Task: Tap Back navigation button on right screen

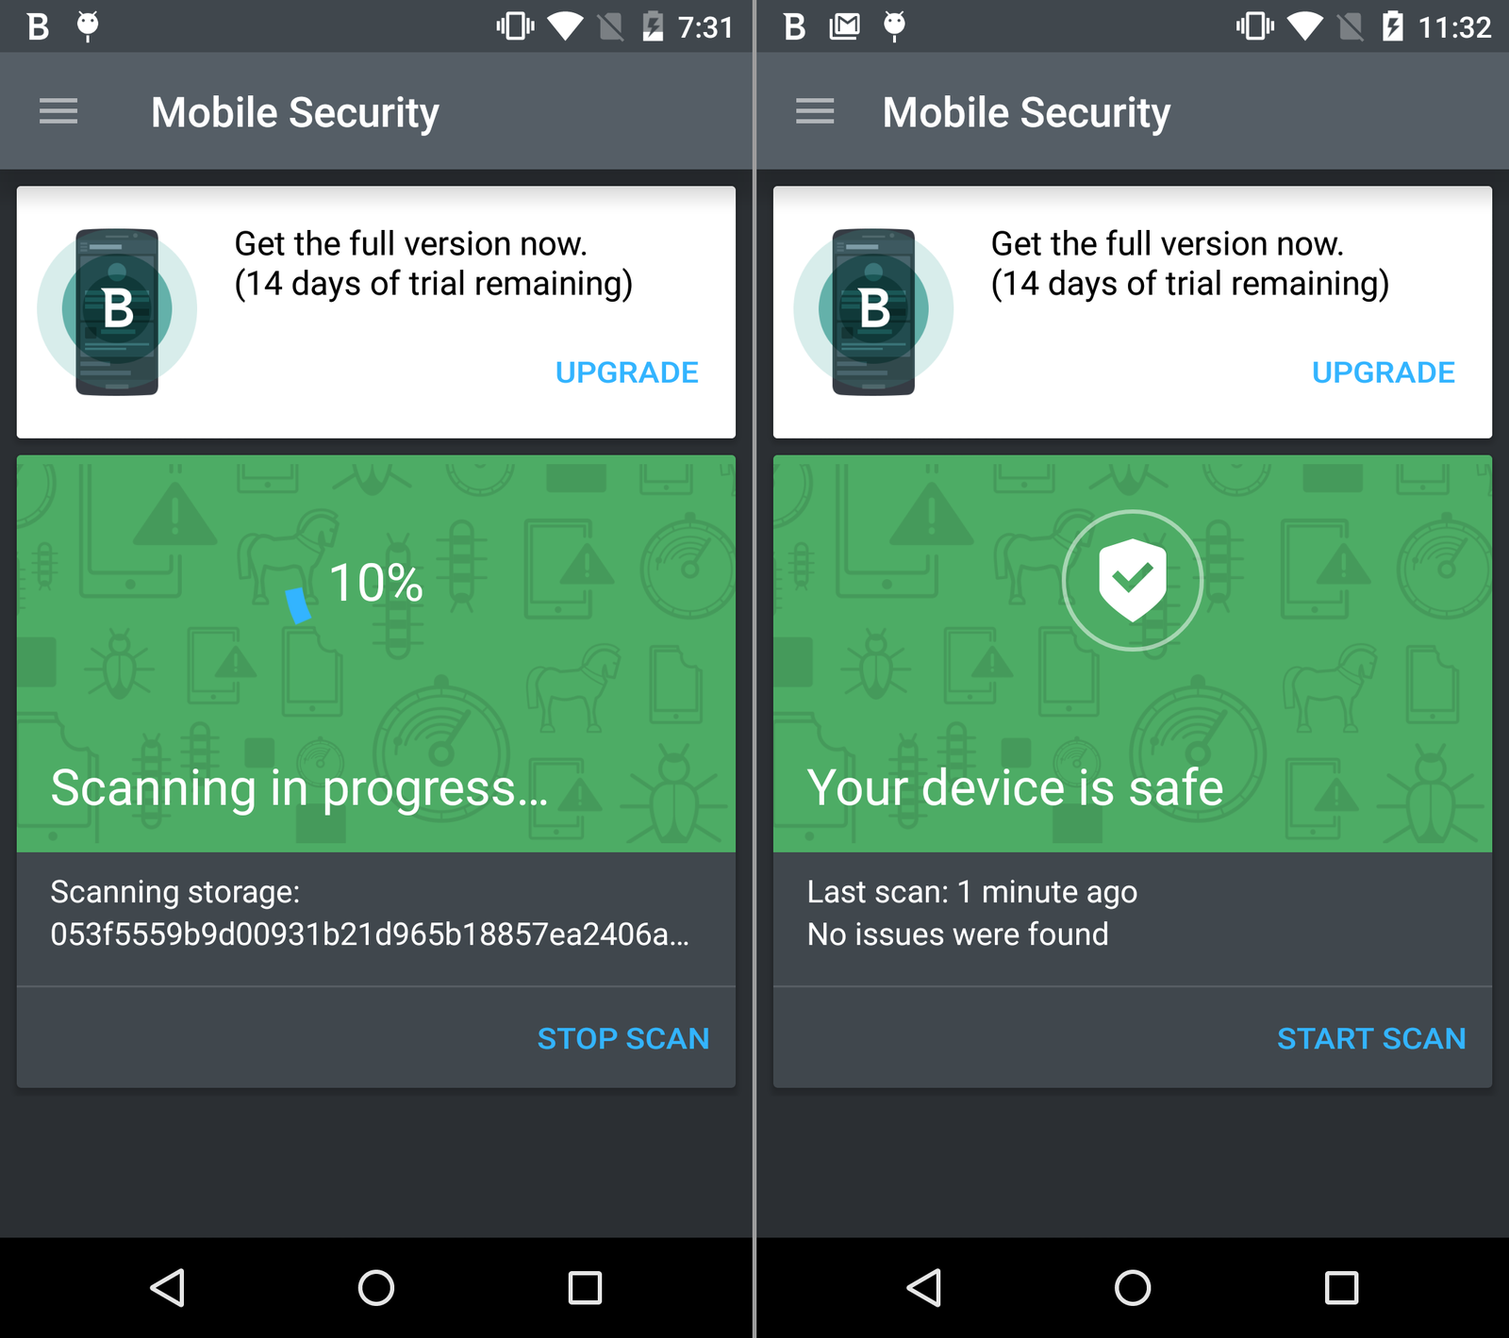Action: (924, 1287)
